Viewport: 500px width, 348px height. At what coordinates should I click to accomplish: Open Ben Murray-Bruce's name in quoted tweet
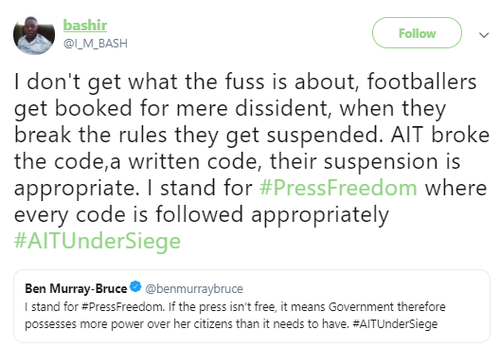tap(76, 288)
